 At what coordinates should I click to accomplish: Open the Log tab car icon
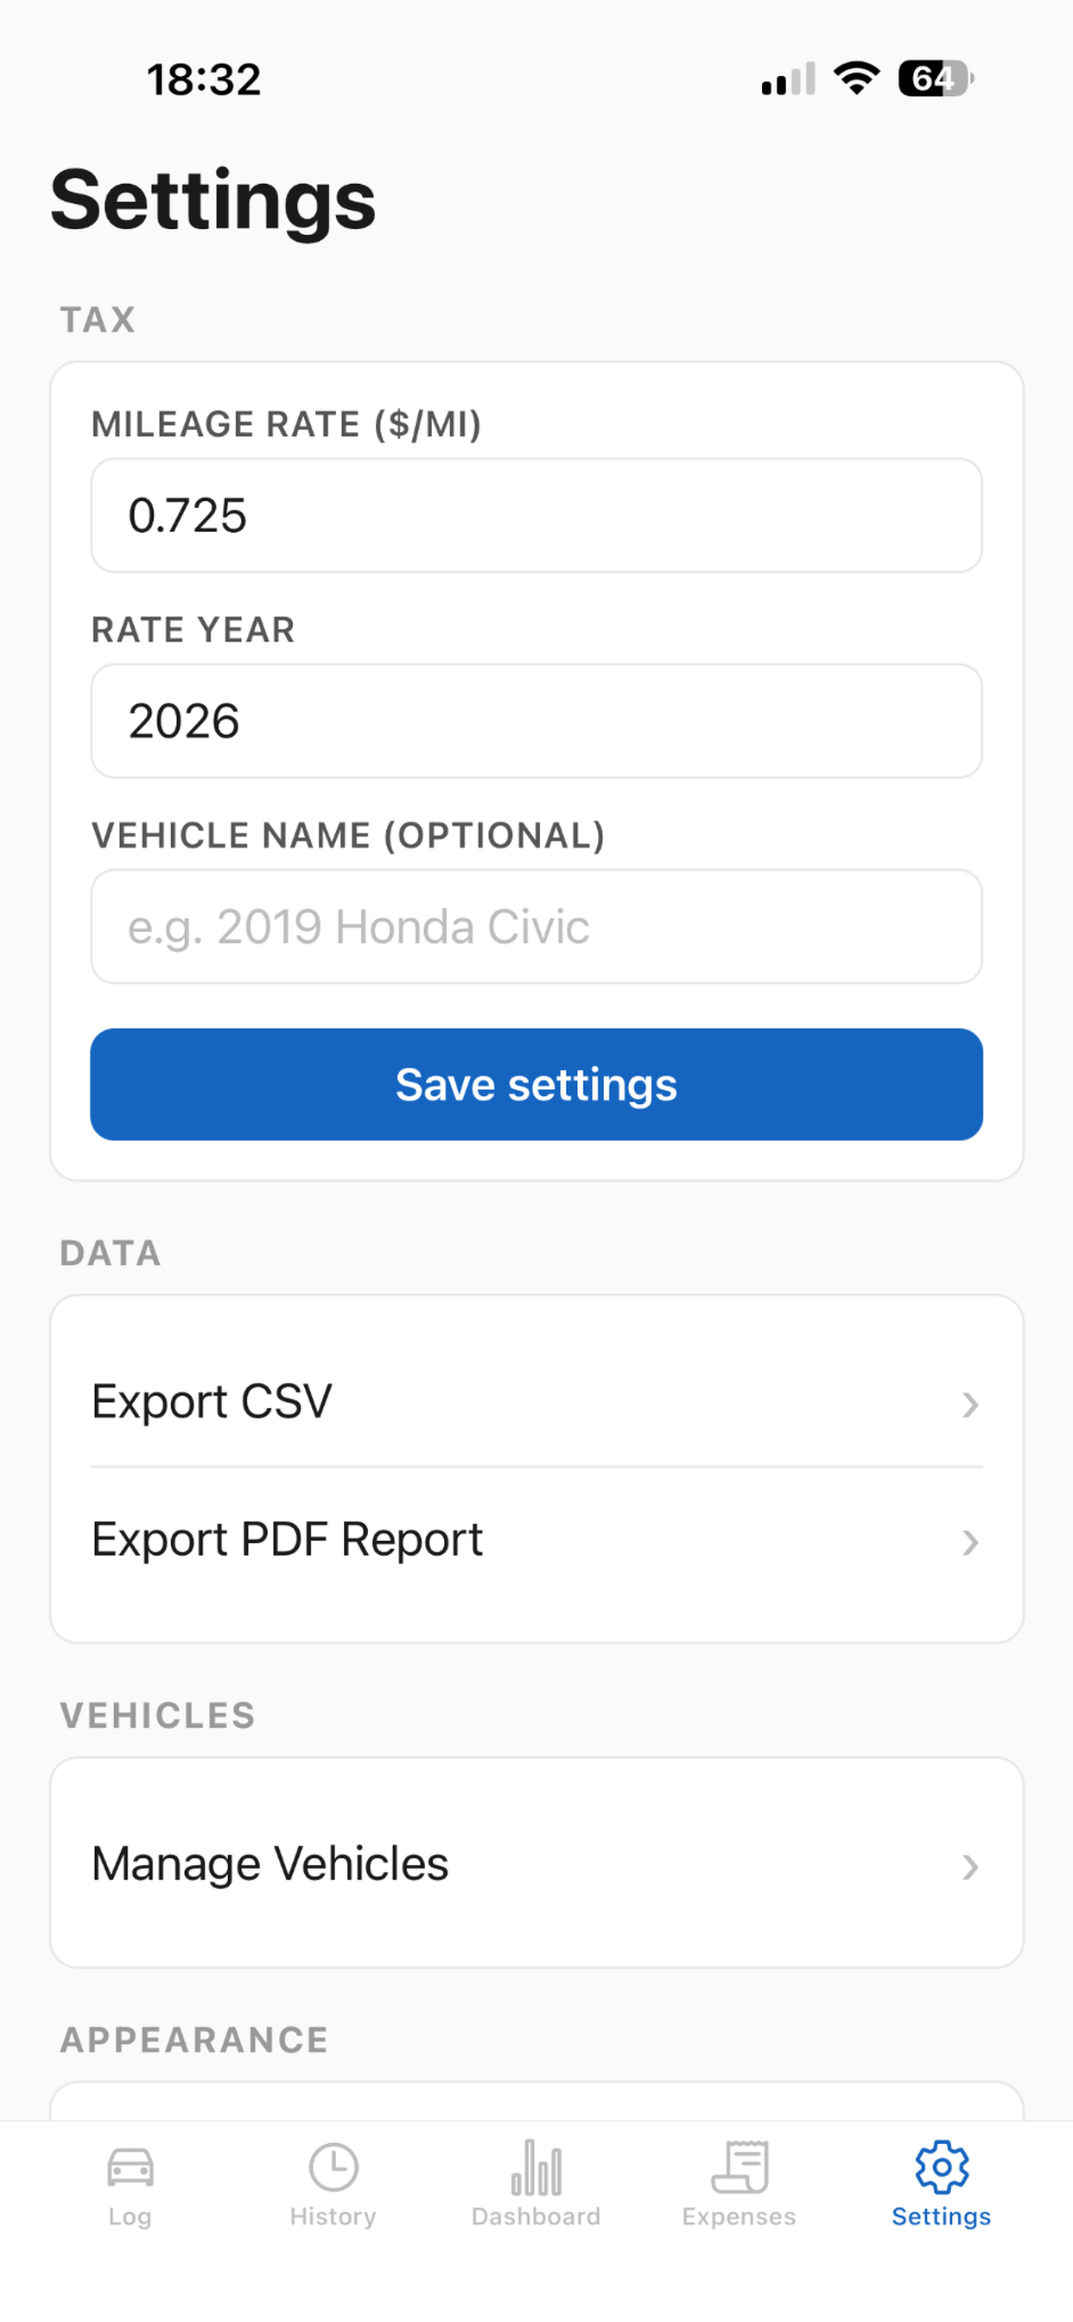(130, 2168)
